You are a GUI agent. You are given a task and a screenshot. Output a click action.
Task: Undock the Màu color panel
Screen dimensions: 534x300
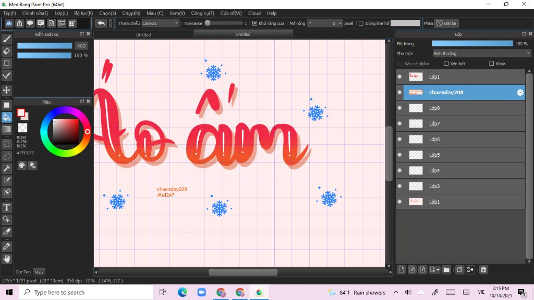pyautogui.click(x=82, y=102)
